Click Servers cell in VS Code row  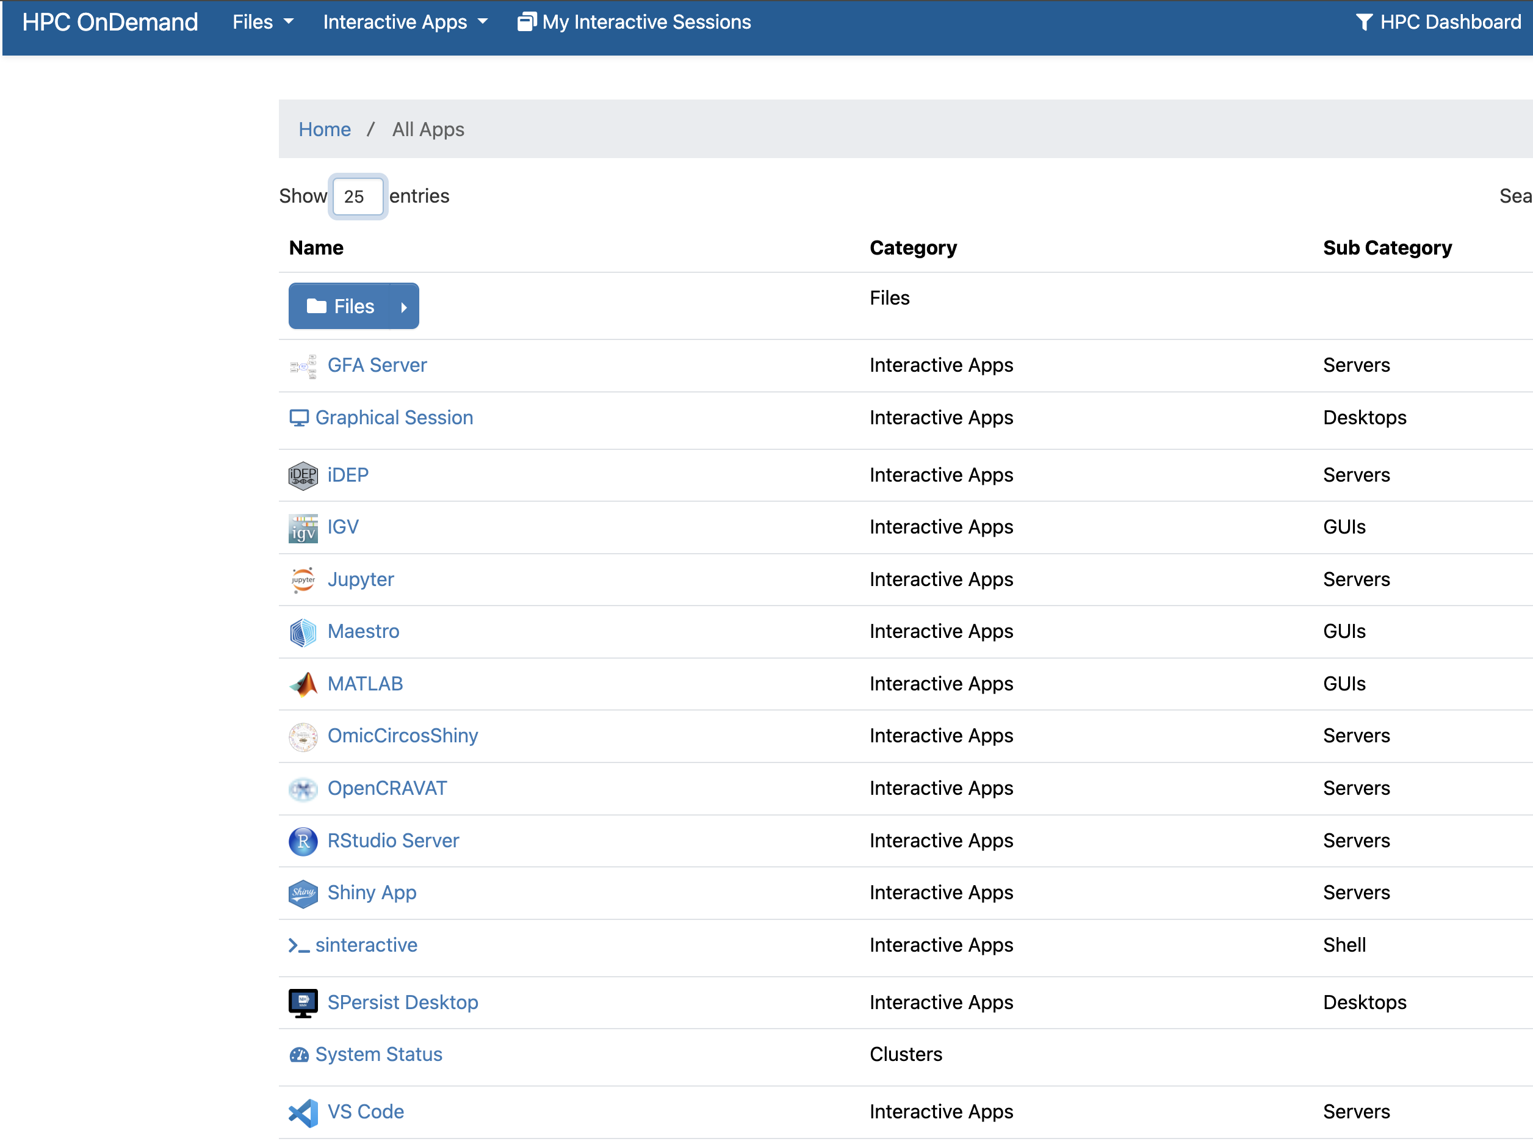tap(1357, 1113)
